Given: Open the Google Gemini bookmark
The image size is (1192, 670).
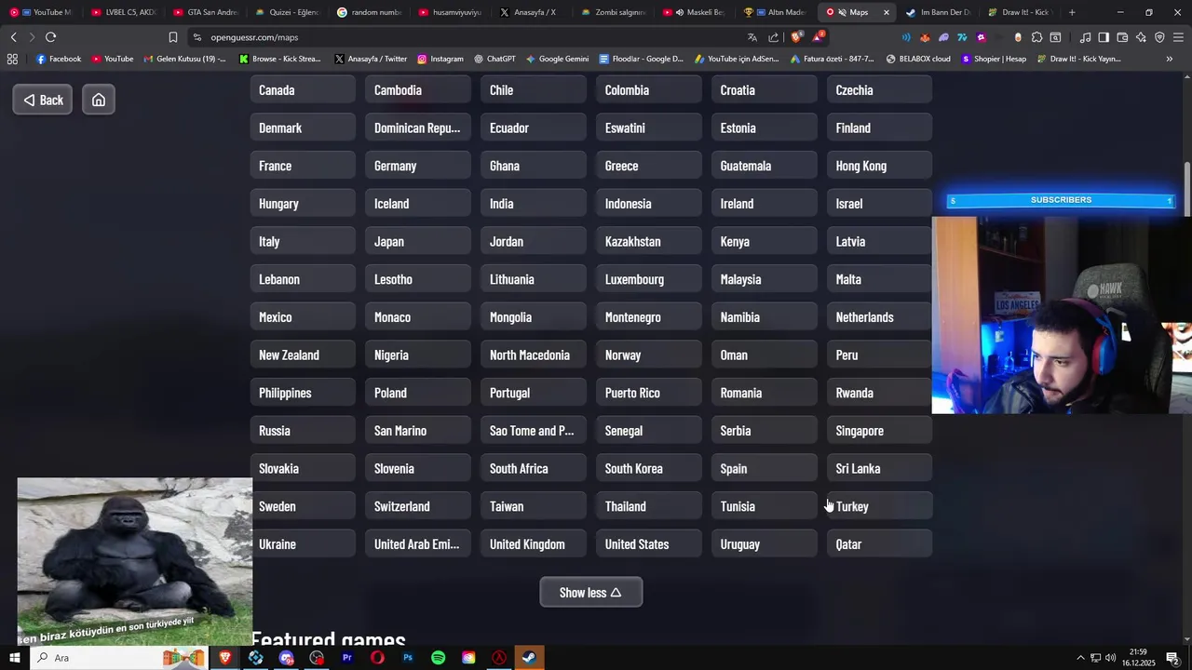Looking at the screenshot, I should tap(557, 59).
